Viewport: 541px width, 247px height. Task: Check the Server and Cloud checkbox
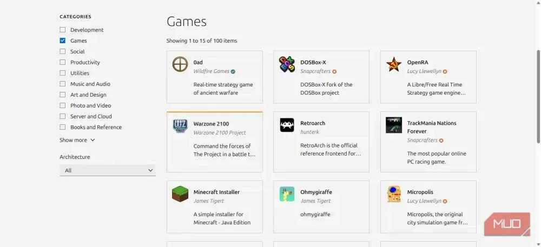[62, 116]
